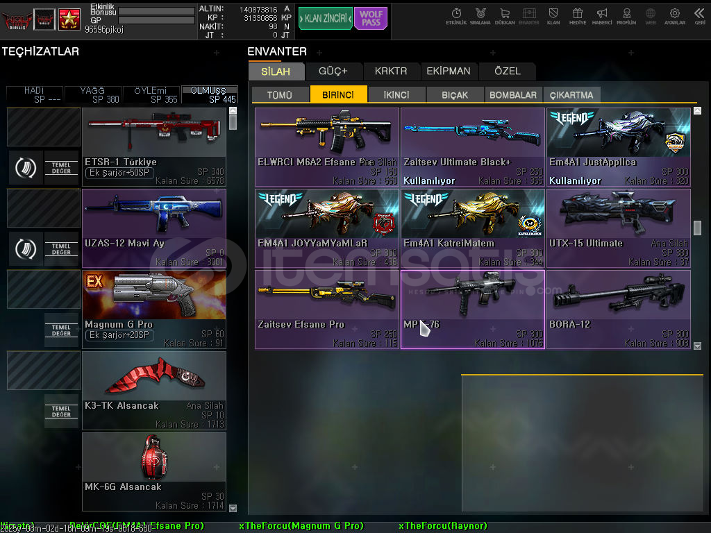Click inventory scrollbar up arrow
The height and width of the screenshot is (533, 711).
click(x=697, y=110)
